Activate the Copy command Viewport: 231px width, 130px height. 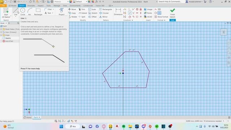[72, 13]
